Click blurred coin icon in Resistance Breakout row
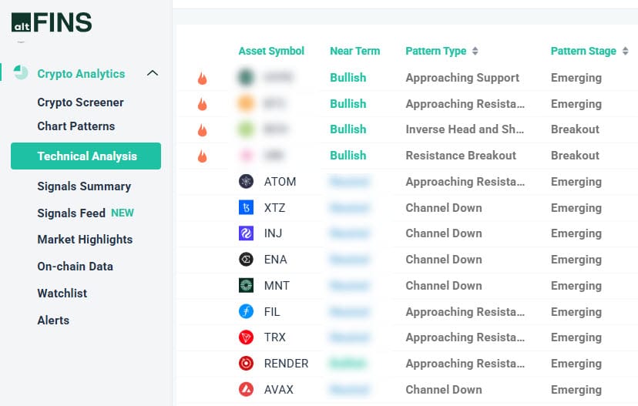This screenshot has width=638, height=406. (246, 155)
